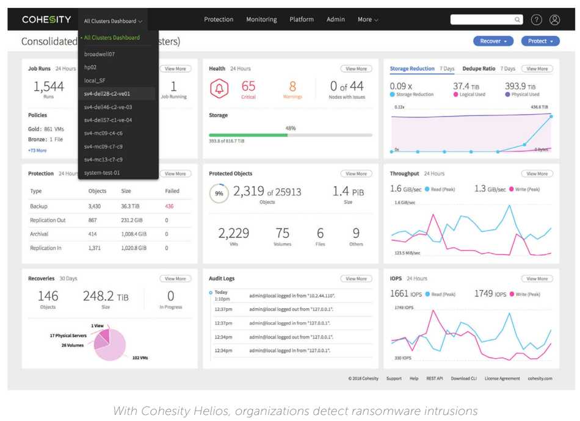580x421 pixels.
Task: Click the 9% protected objects ring
Action: 219,193
